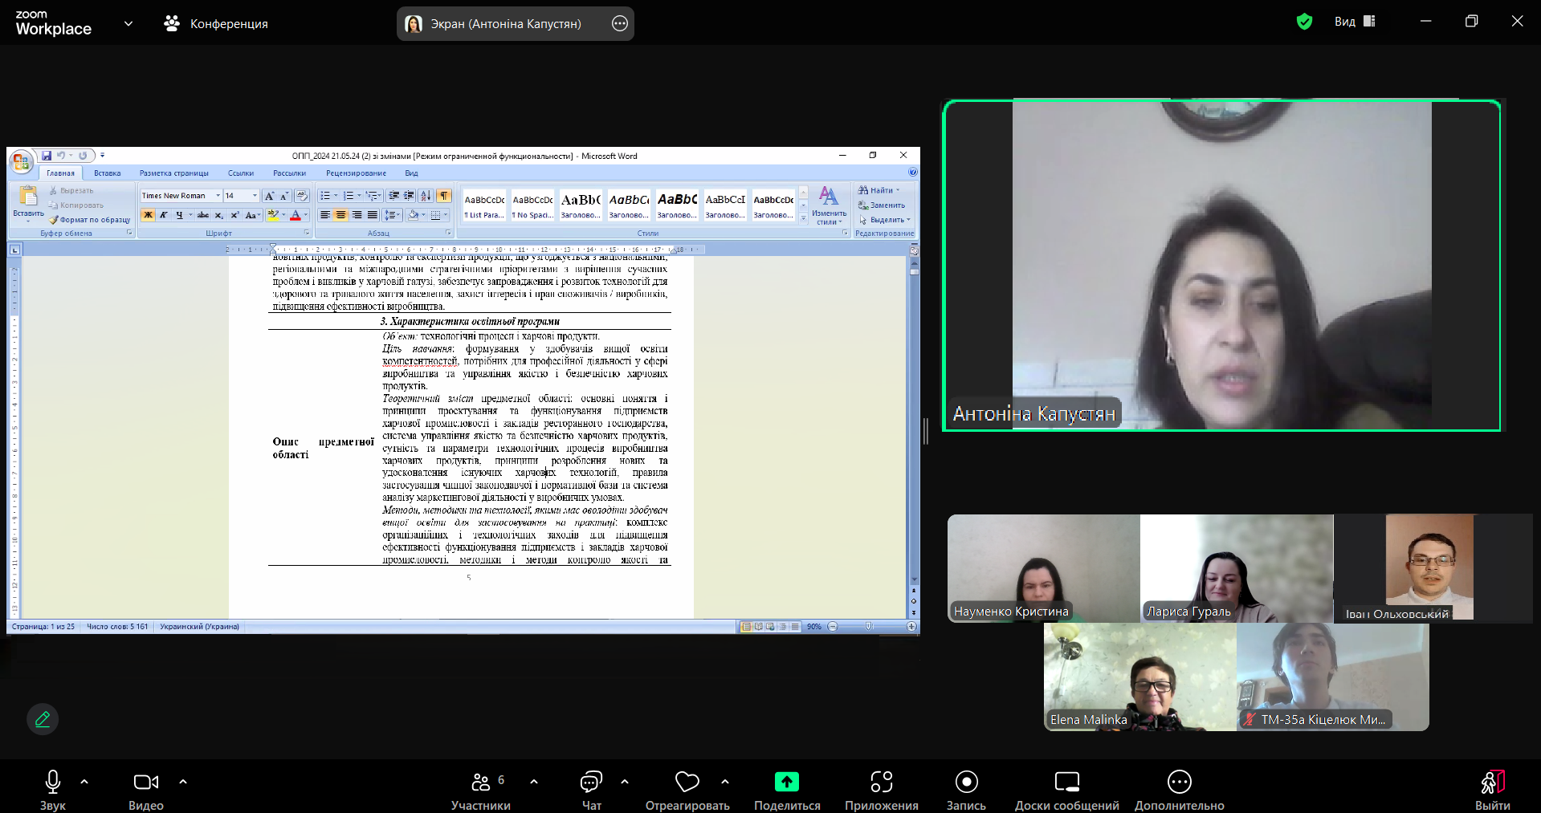
Task: Toggle center alignment
Action: 340,215
